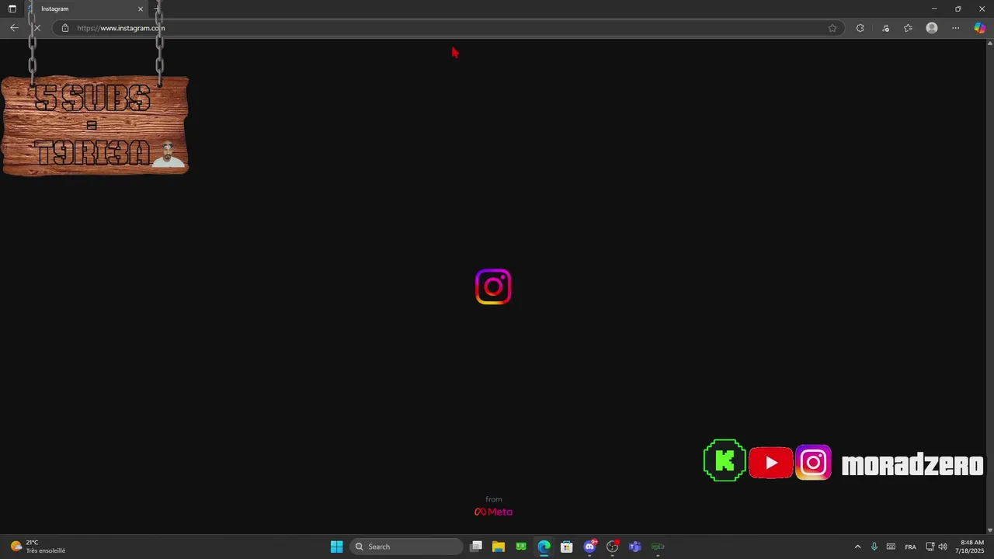Change FRA input language
994x559 pixels.
point(910,547)
